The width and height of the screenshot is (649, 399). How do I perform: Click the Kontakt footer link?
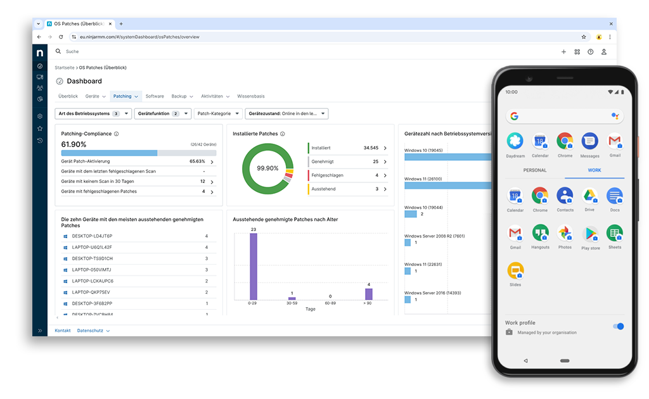tap(63, 331)
